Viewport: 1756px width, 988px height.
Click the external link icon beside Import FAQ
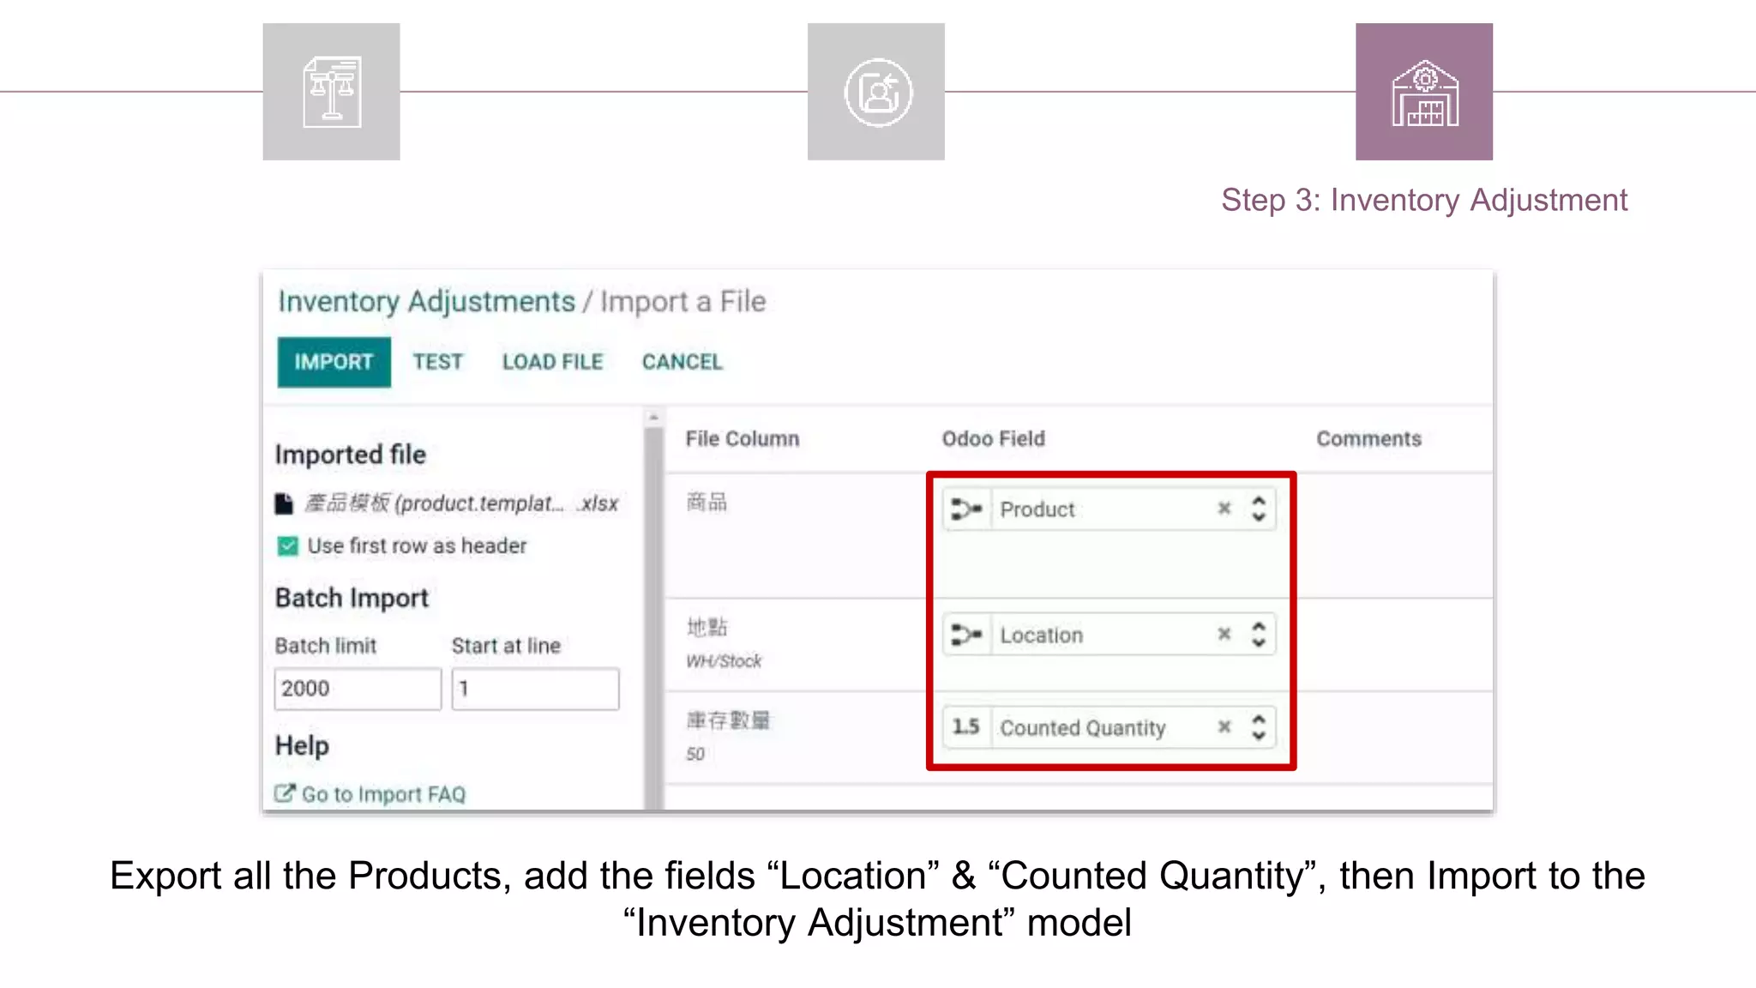pyautogui.click(x=285, y=793)
